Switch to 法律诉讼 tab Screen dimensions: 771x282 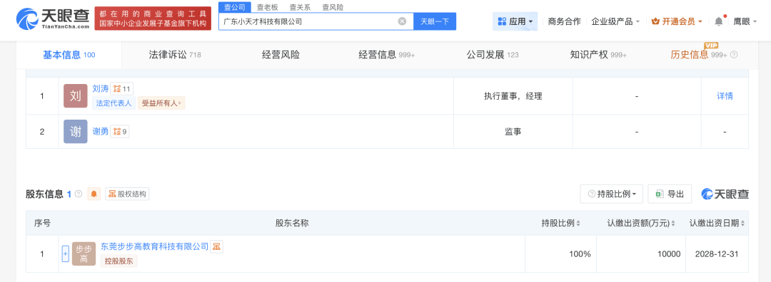(175, 55)
